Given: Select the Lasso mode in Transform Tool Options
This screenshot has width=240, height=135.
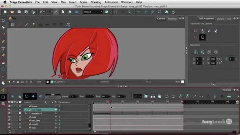Looking at the screenshot, I should tap(195, 31).
